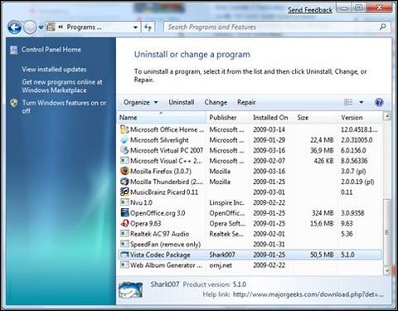
Task: Sort by the Installed On column header
Action: pos(272,118)
